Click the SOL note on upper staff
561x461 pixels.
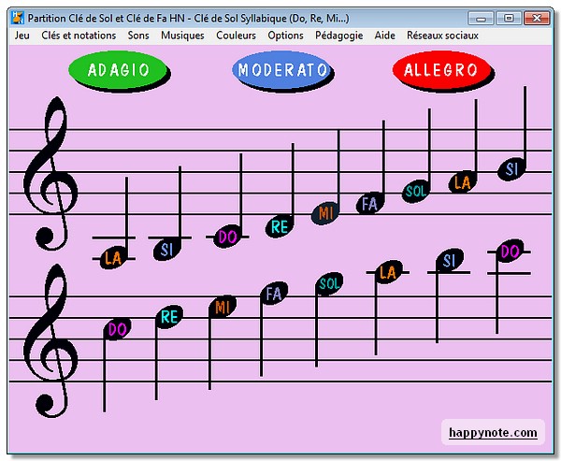click(416, 192)
